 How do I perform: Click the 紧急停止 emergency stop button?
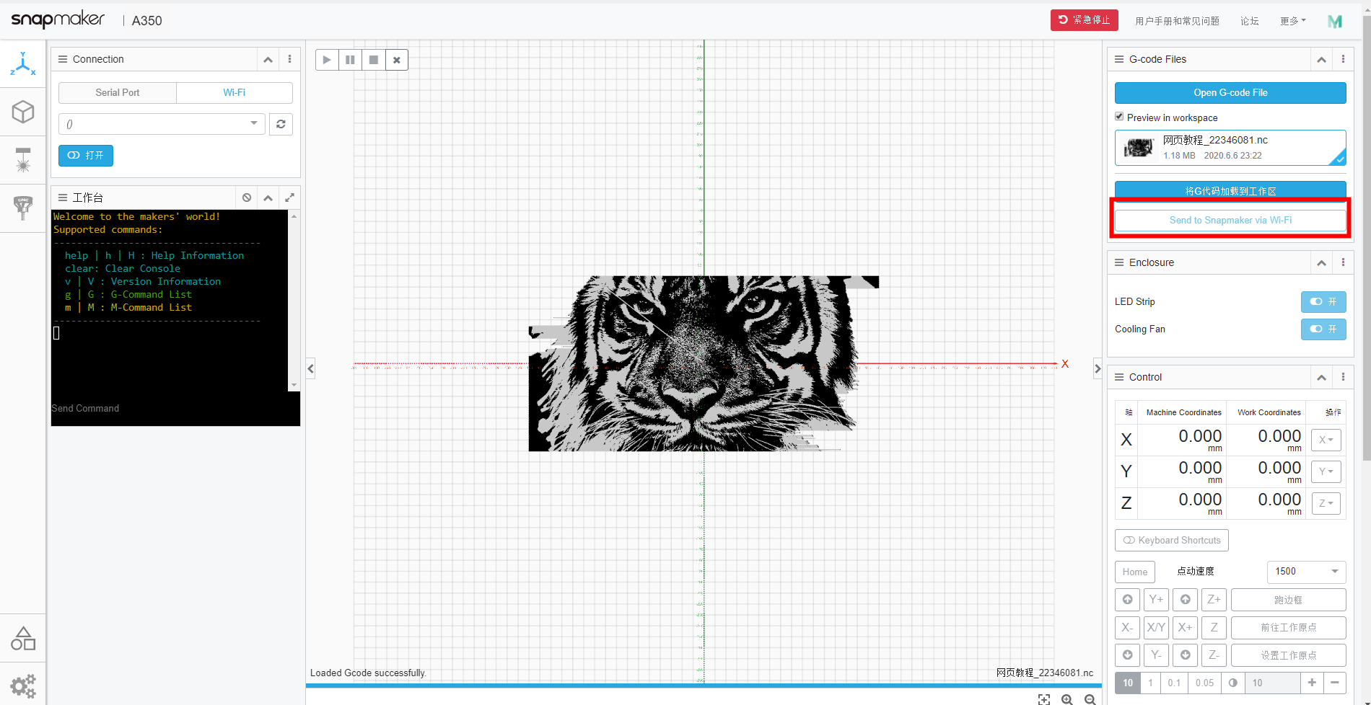1085,20
